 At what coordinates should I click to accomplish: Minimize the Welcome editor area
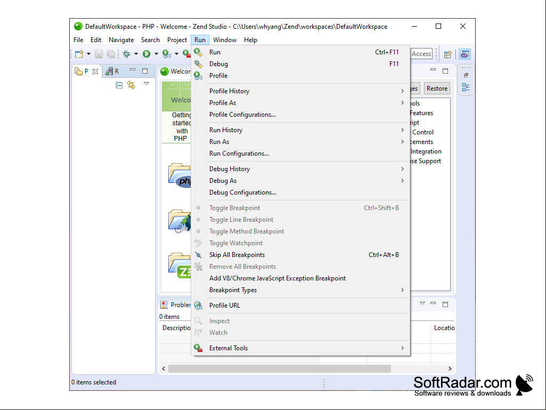pos(433,69)
